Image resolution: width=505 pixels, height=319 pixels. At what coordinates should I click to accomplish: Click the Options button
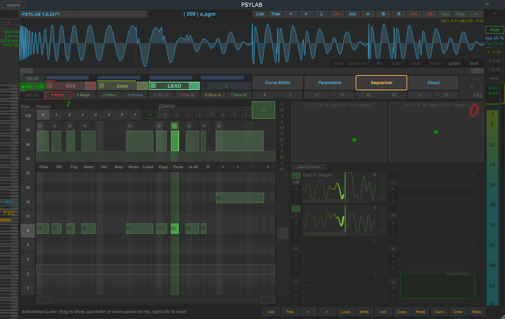(13, 5)
